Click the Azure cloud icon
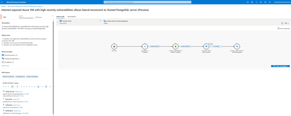This screenshot has height=116, width=291. click(37, 17)
